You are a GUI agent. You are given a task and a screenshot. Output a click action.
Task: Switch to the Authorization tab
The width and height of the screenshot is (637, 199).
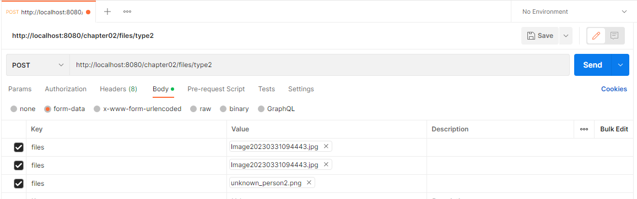coord(66,89)
